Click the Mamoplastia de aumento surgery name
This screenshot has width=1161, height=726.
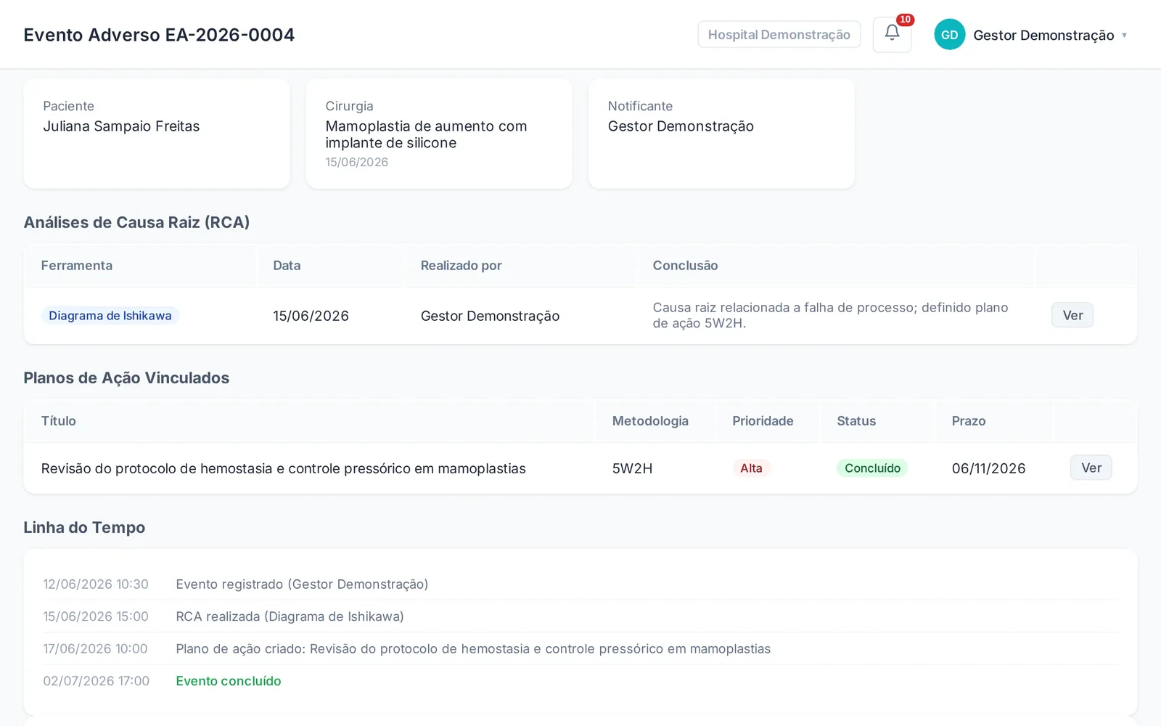[x=426, y=134]
